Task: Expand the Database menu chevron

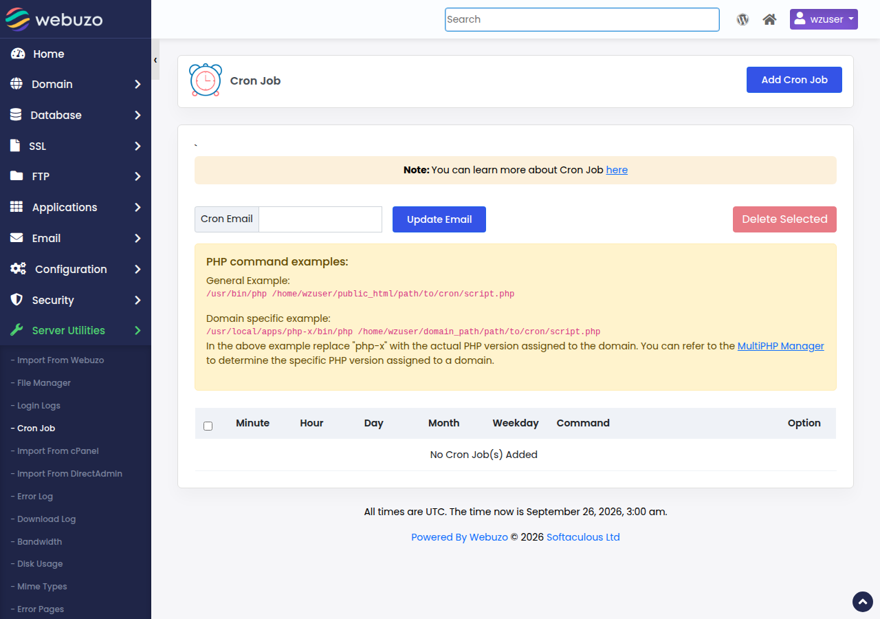Action: point(137,115)
